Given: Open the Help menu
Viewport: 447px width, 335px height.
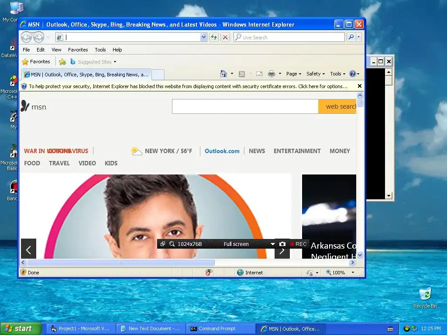Looking at the screenshot, I should (117, 50).
